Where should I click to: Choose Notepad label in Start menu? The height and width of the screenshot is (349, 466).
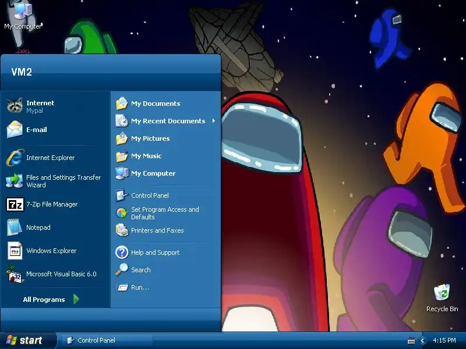[x=38, y=227]
